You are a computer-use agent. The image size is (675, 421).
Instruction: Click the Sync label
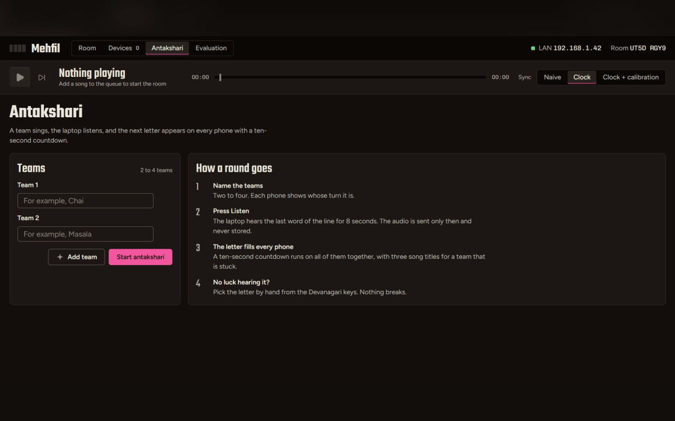[525, 77]
